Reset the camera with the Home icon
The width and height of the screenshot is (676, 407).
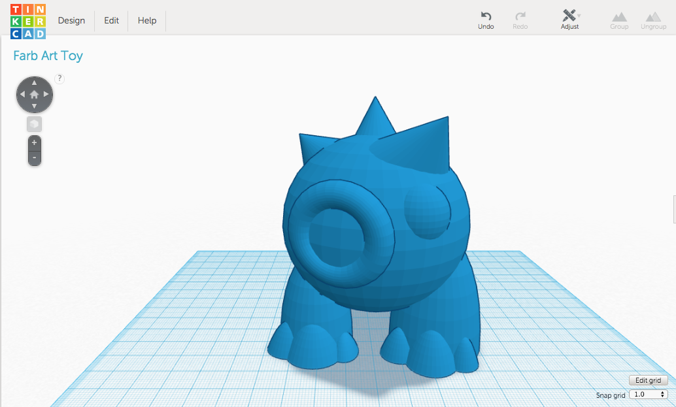click(x=34, y=95)
